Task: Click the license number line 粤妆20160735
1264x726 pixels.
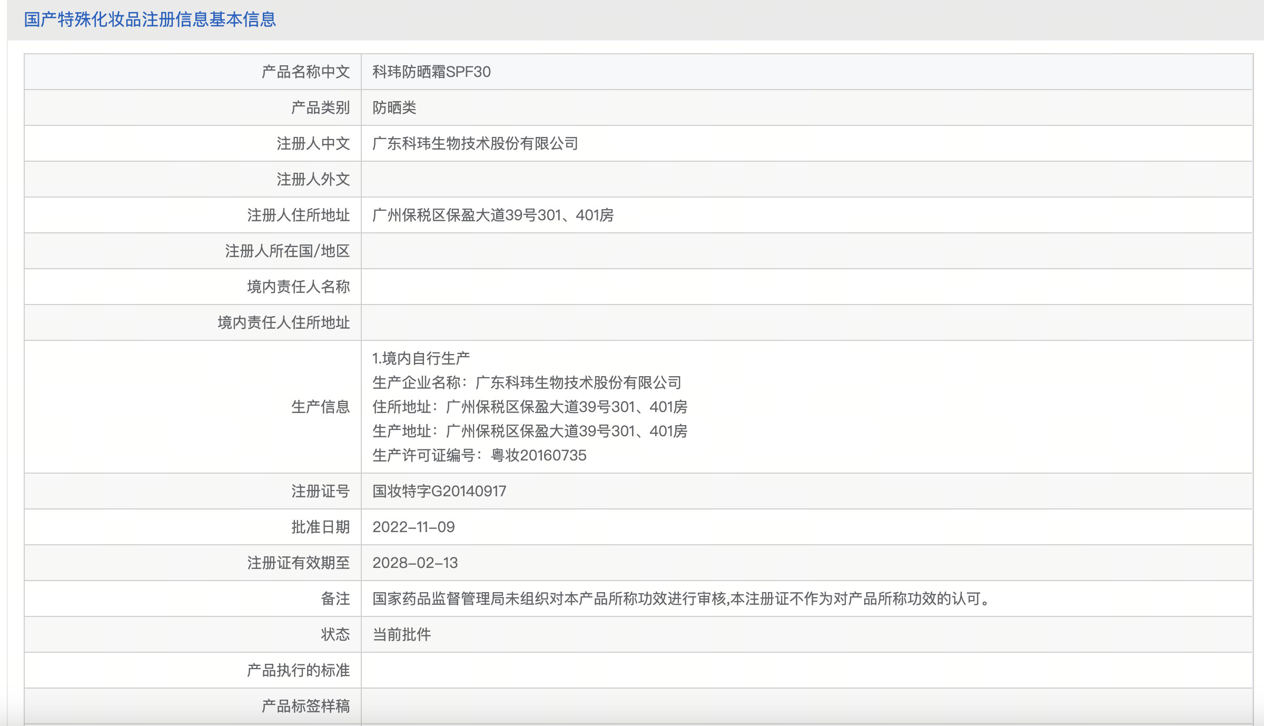Action: [x=479, y=455]
